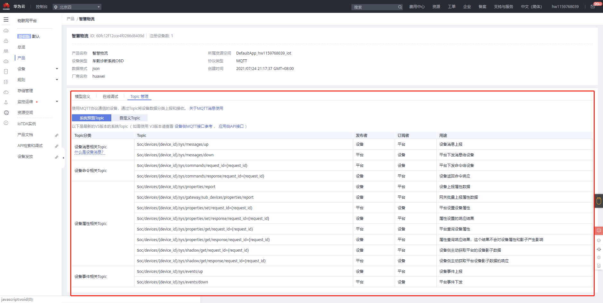The height and width of the screenshot is (303, 603).
Task: Open 资源 in the top bar
Action: pyautogui.click(x=436, y=7)
